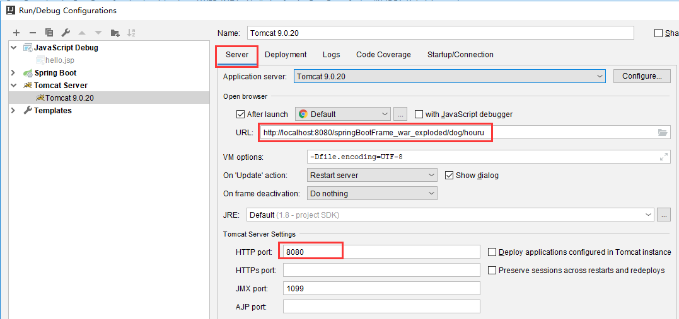679x319 pixels.
Task: Select the Spring Boot label in tree
Action: pos(55,72)
